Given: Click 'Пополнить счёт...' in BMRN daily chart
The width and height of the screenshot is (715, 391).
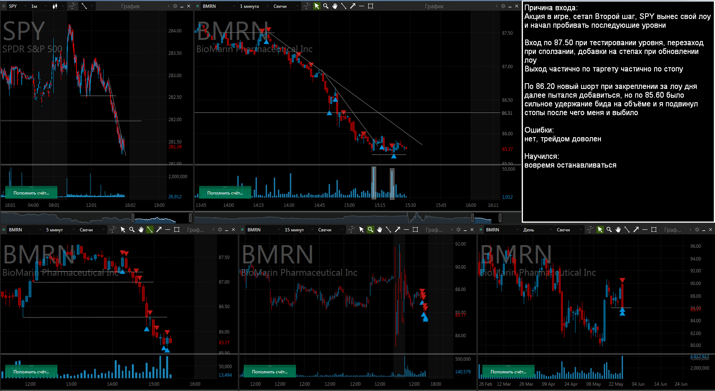Looking at the screenshot, I should [508, 372].
